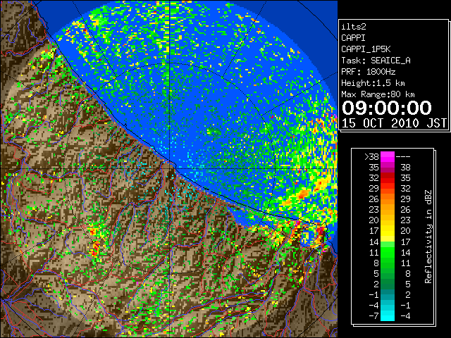
Task: Click the '-7' legend value
Action: click(373, 315)
